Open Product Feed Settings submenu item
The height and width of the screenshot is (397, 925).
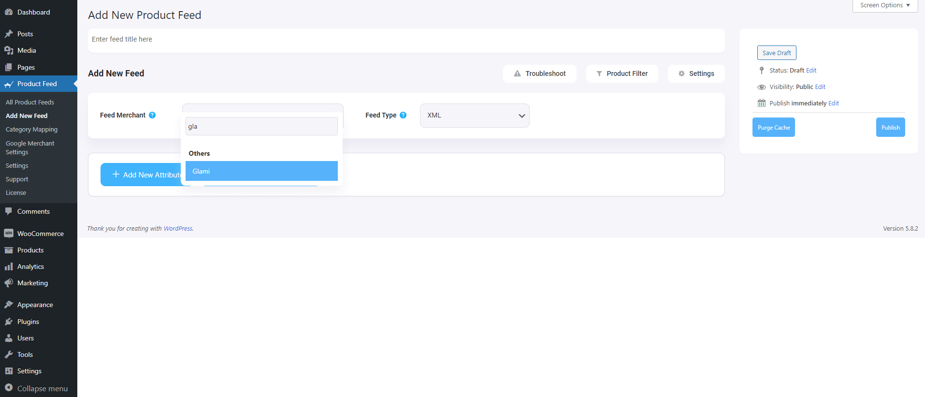17,165
